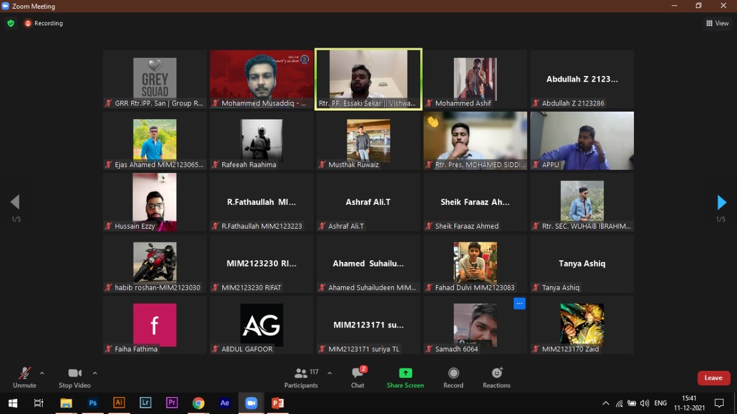Expand the arrow next to Participants
737x414 pixels.
[x=329, y=373]
